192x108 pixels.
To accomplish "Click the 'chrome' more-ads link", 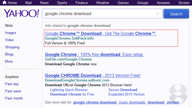I will (x=173, y=102).
